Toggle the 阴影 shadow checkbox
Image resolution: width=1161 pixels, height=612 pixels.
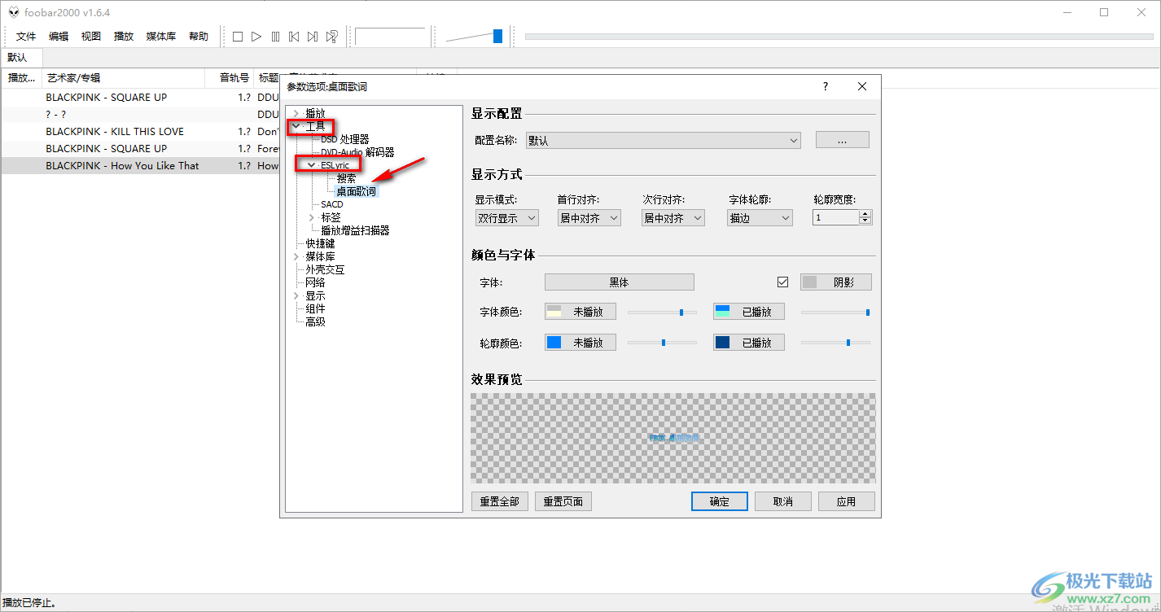[783, 282]
